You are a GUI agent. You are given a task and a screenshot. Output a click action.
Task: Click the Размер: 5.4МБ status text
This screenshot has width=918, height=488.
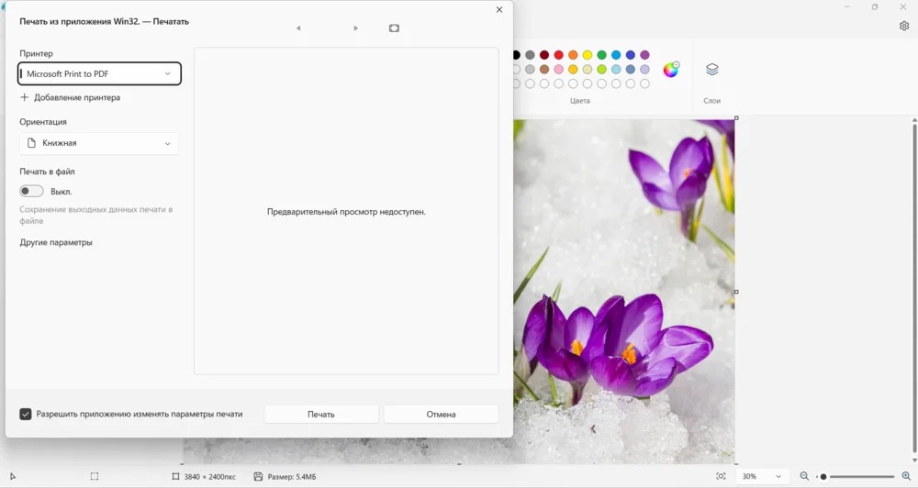292,476
